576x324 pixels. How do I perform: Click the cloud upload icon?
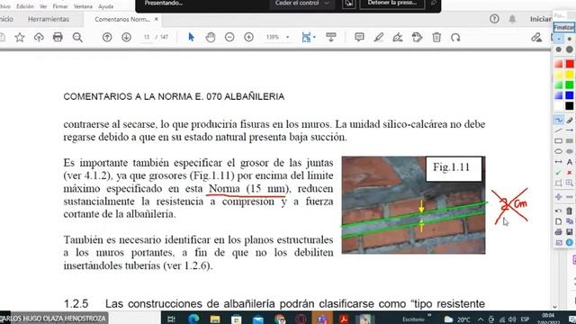39,38
